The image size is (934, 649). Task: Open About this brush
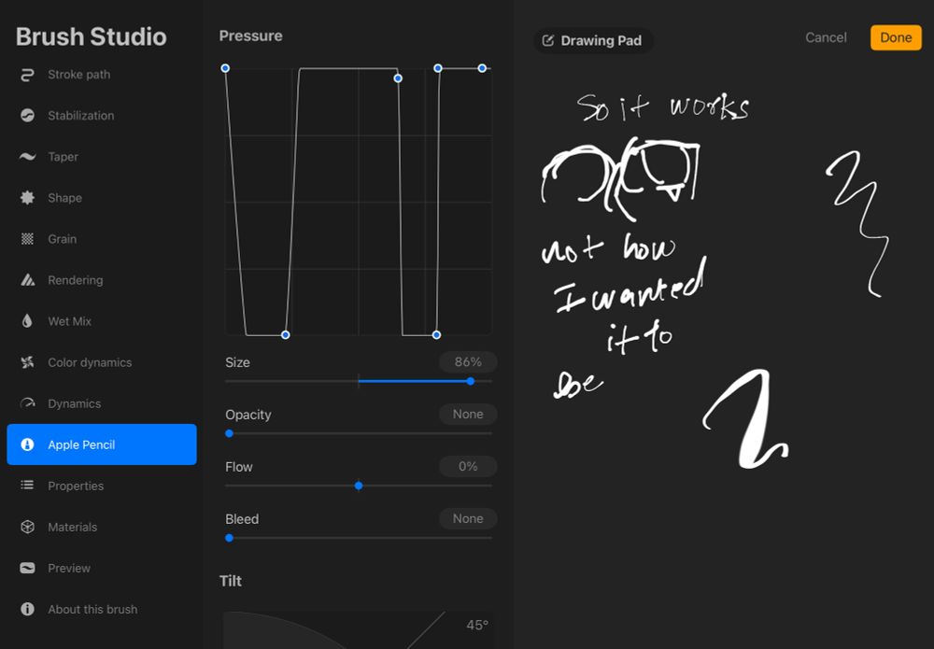101,609
